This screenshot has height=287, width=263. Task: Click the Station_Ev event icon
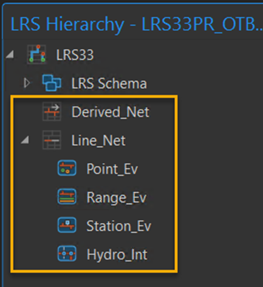pos(67,225)
